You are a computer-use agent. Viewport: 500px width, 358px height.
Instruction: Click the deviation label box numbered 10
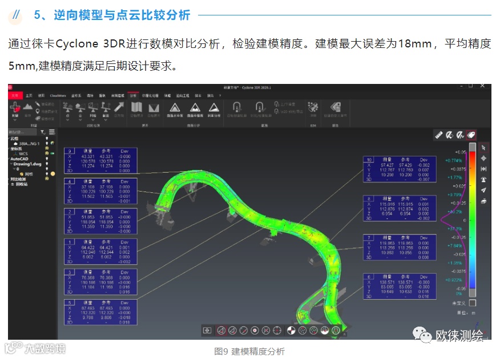point(400,169)
